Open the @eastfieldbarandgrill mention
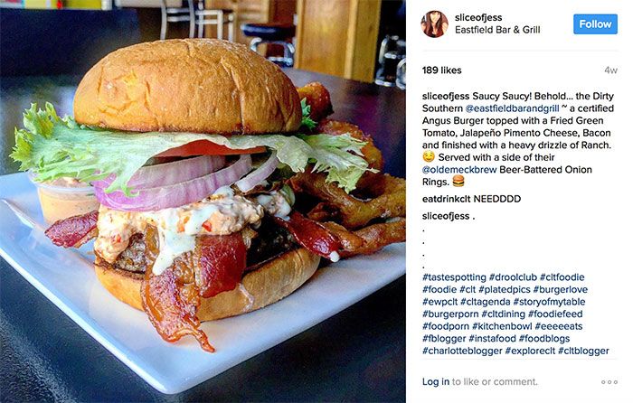Viewport: 633px width, 403px height. tap(513, 108)
